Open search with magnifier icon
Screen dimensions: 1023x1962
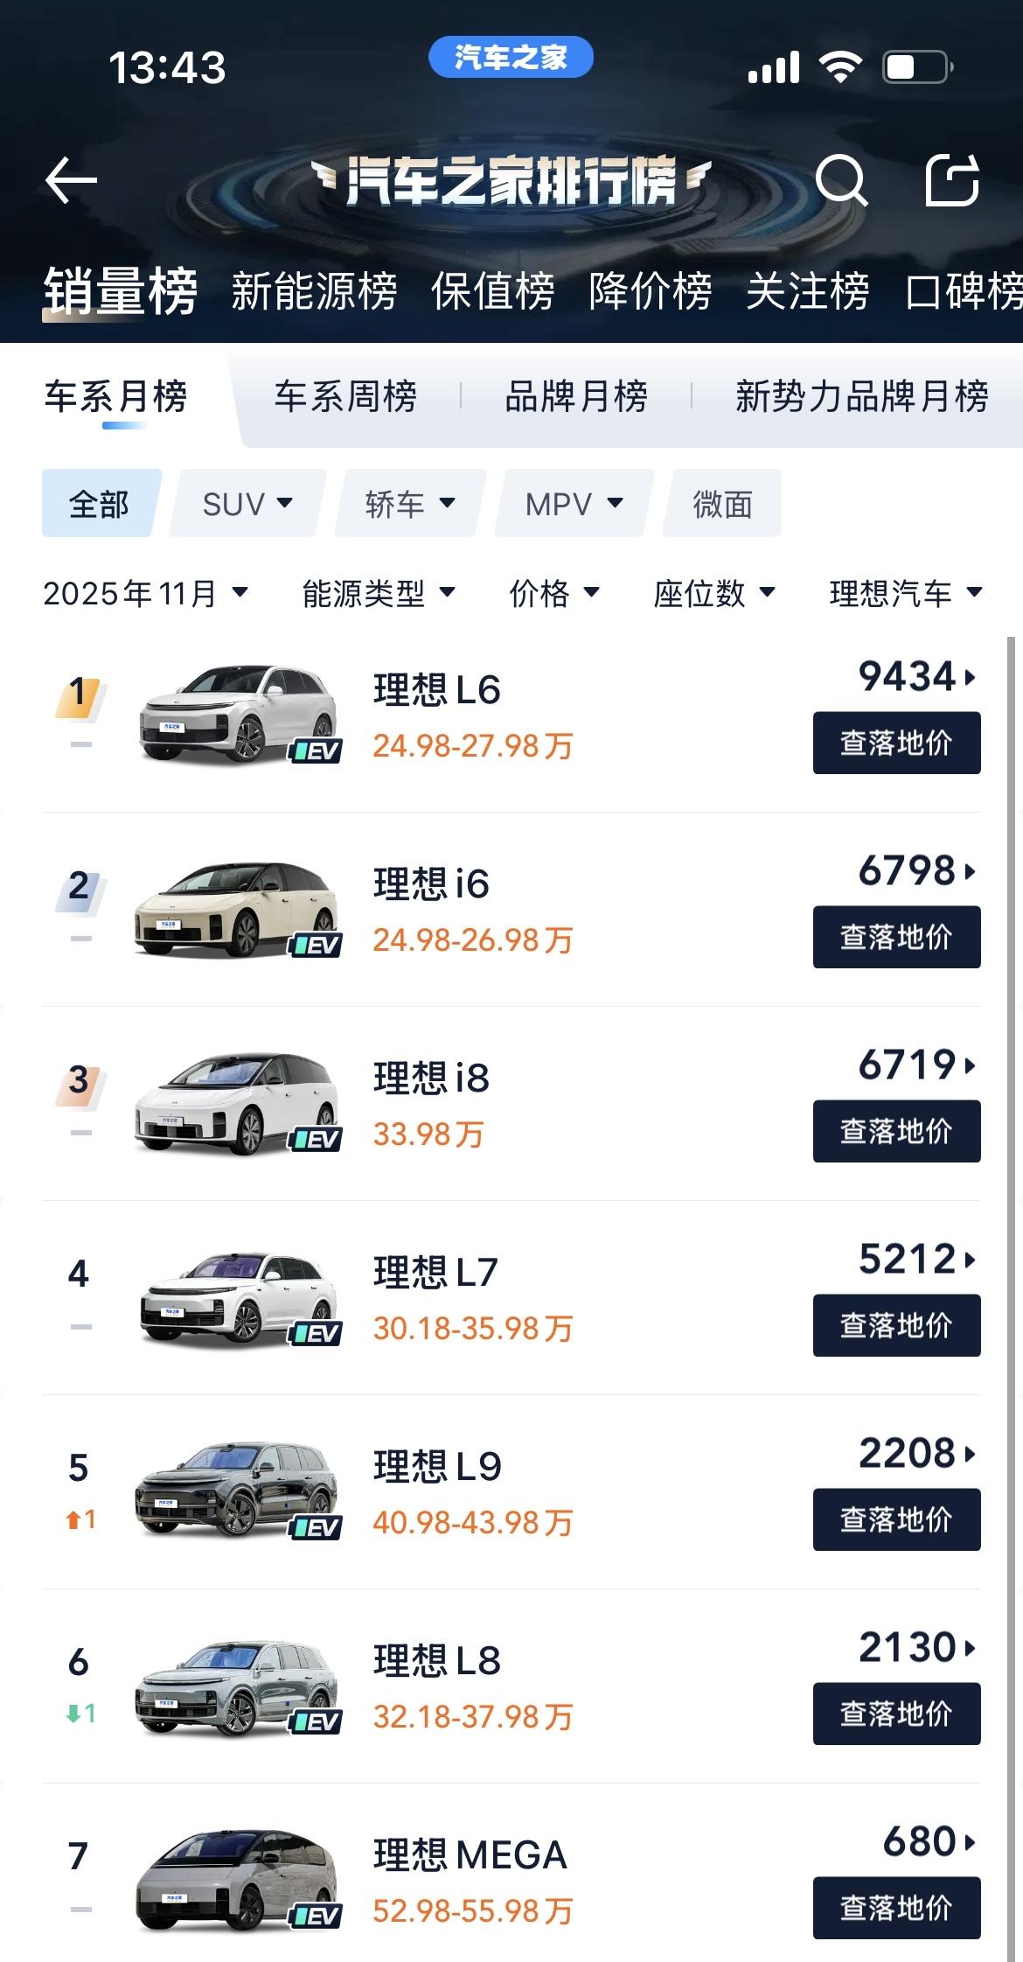(x=841, y=180)
